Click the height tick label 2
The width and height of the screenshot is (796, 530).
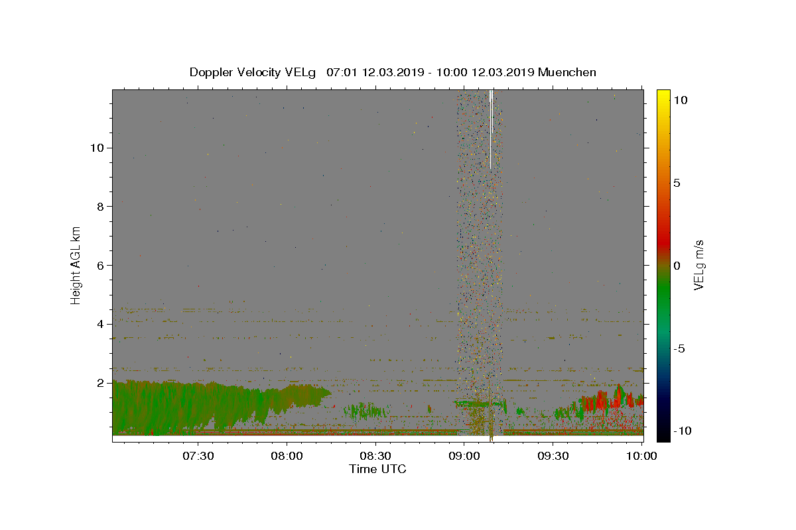(x=99, y=383)
